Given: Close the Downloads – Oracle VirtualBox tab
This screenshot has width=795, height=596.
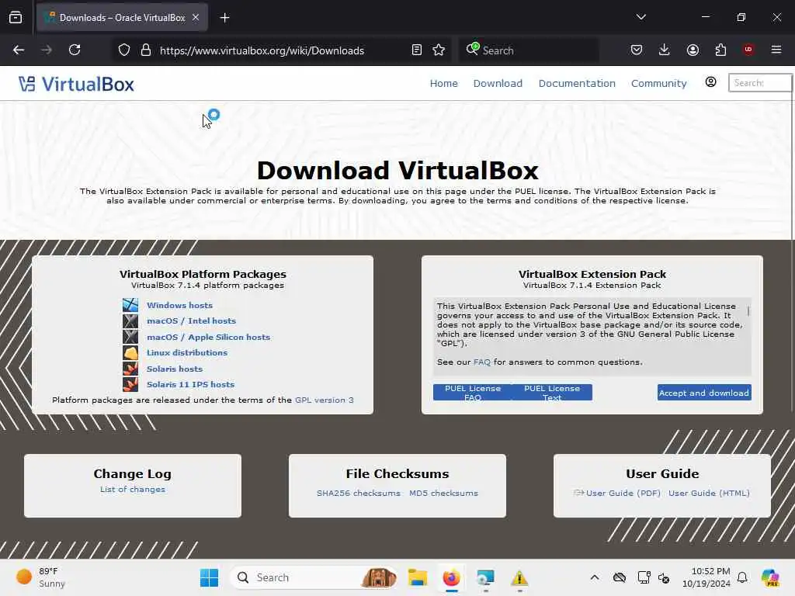Looking at the screenshot, I should click(196, 18).
